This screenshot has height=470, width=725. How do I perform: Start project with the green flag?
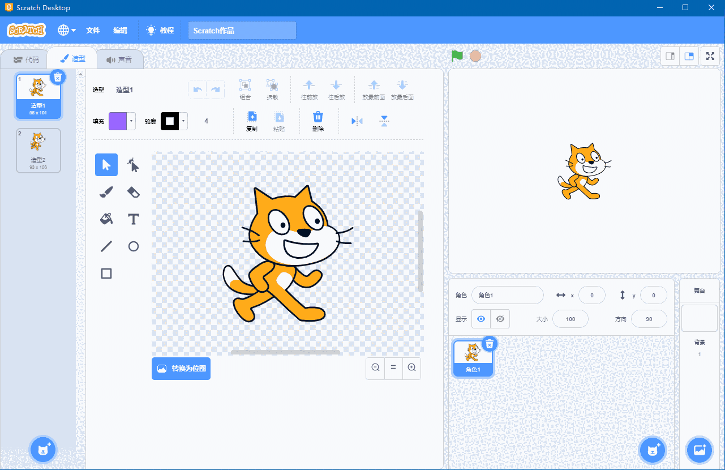(457, 56)
